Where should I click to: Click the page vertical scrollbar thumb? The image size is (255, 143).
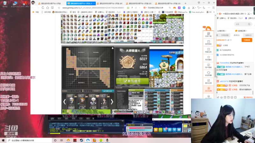click(215, 72)
